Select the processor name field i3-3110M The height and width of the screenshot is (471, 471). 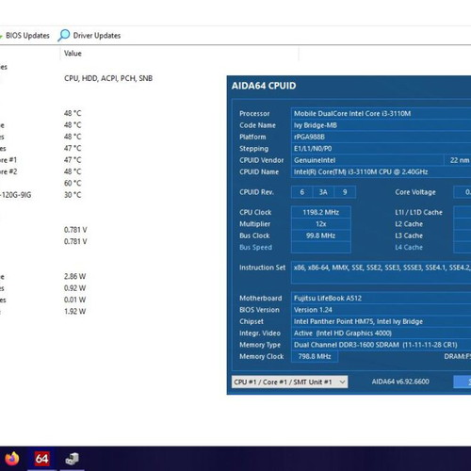click(x=381, y=114)
